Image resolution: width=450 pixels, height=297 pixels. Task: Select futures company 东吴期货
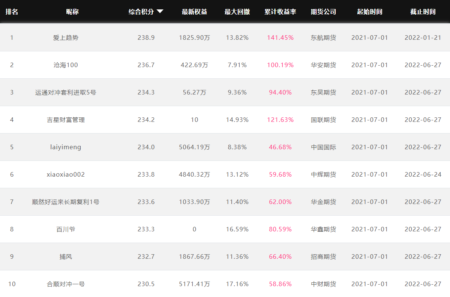(x=324, y=92)
